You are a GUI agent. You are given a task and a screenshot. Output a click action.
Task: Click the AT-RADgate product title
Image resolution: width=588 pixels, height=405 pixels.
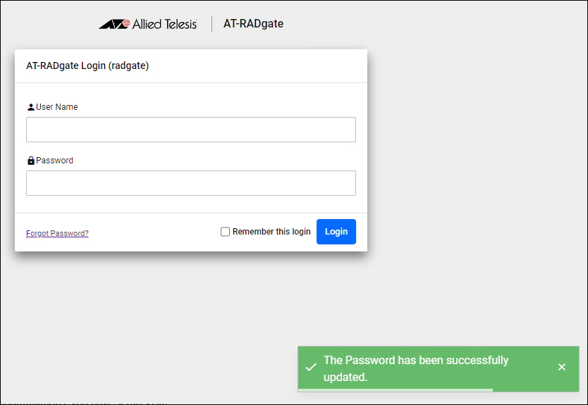click(253, 24)
